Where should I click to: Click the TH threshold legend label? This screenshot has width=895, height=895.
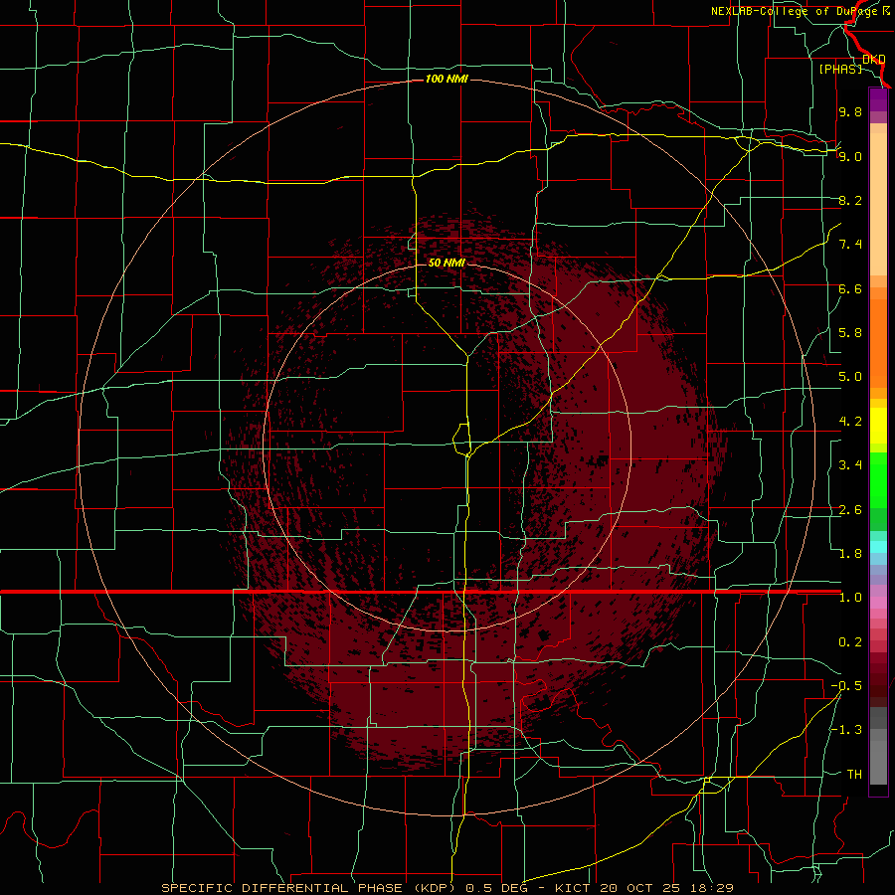click(x=854, y=775)
